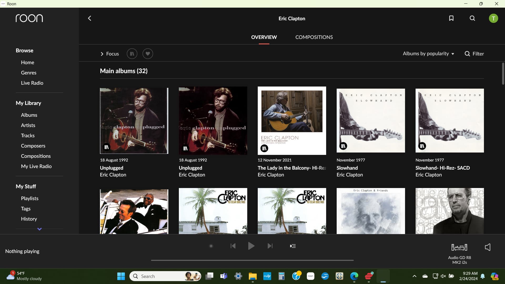Open the bookmarks icon
505x284 pixels.
451,18
